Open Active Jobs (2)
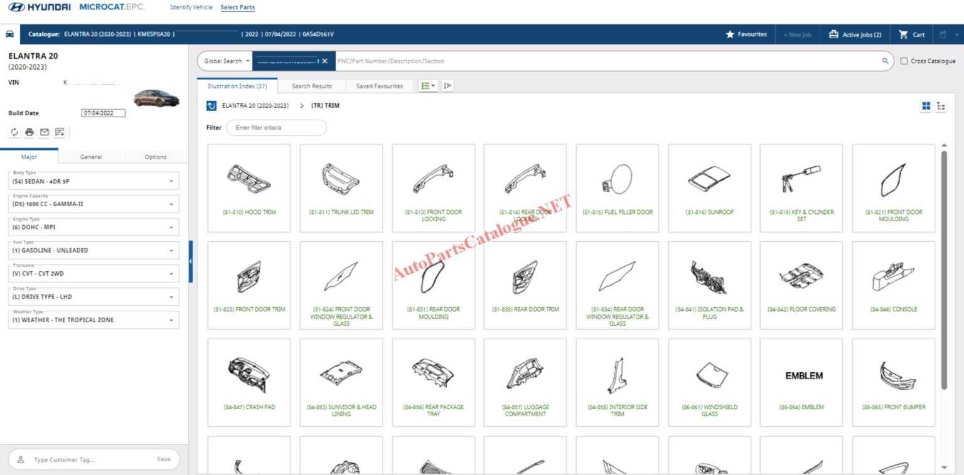964x475 pixels. 855,34
